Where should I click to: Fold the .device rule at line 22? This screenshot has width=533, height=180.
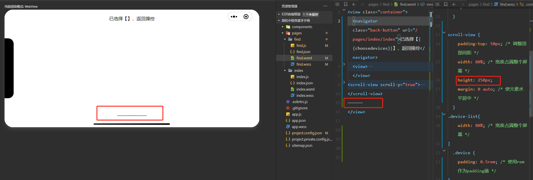point(444,151)
